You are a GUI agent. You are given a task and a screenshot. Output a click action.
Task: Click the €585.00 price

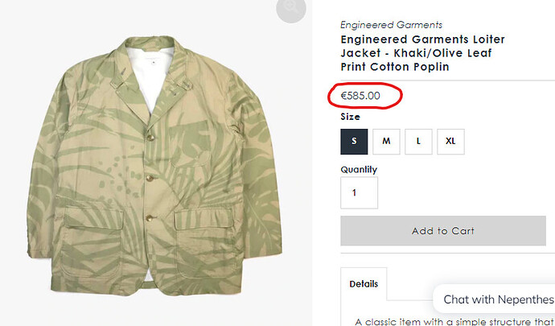point(360,97)
